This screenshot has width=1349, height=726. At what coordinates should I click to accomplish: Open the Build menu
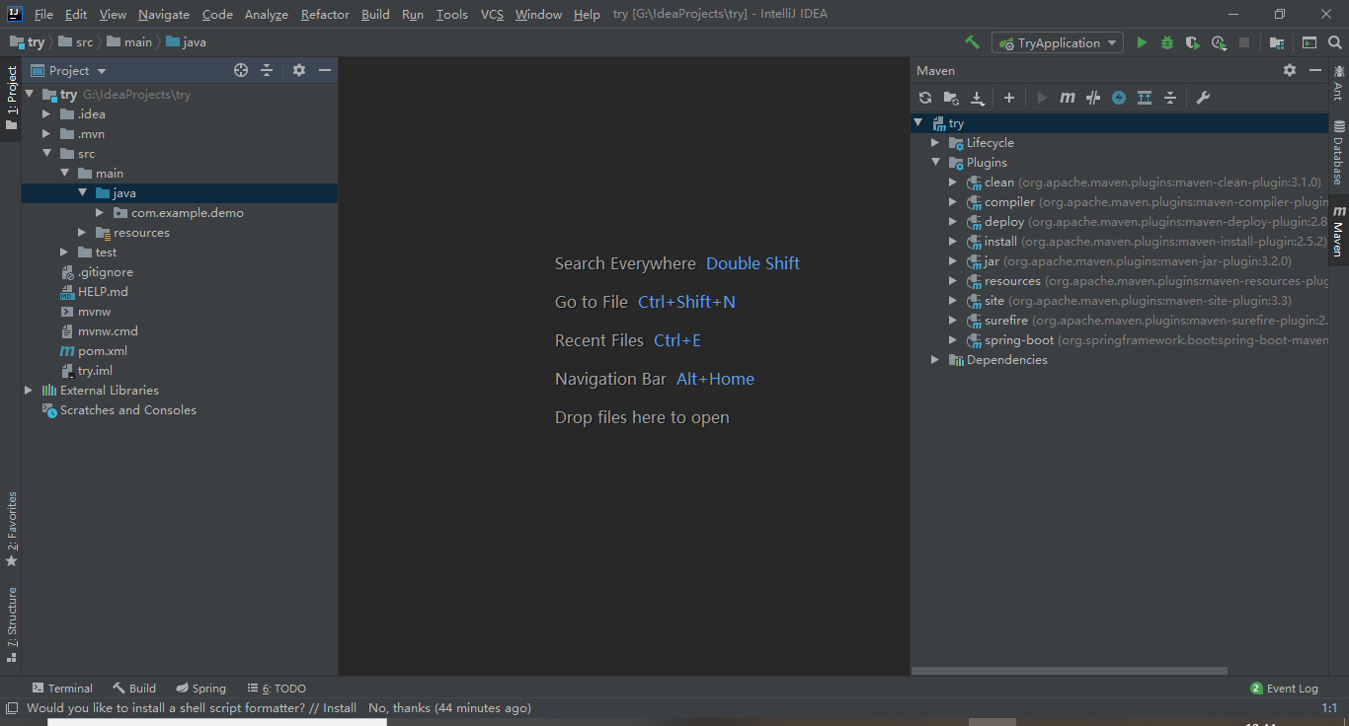click(375, 14)
